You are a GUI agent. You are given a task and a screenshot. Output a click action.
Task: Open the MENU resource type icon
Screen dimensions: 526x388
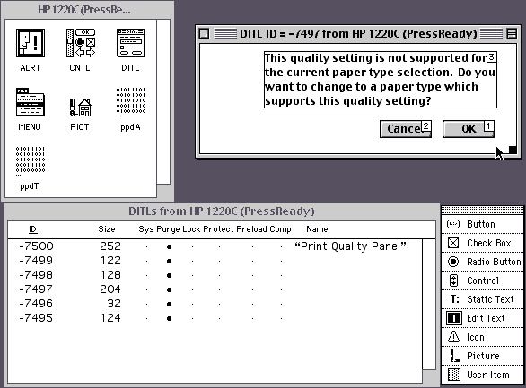[31, 102]
